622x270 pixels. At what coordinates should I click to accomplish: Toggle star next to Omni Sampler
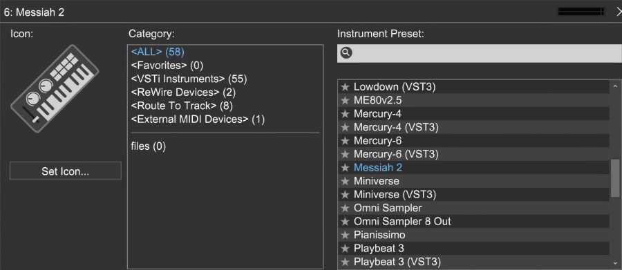(x=345, y=208)
